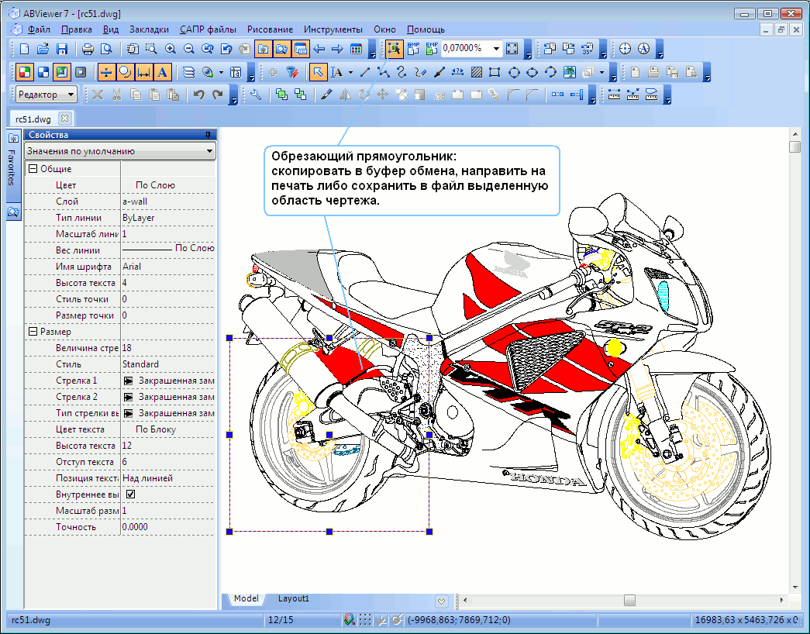
Task: Toggle the thumbnails panel button
Action: [x=281, y=49]
